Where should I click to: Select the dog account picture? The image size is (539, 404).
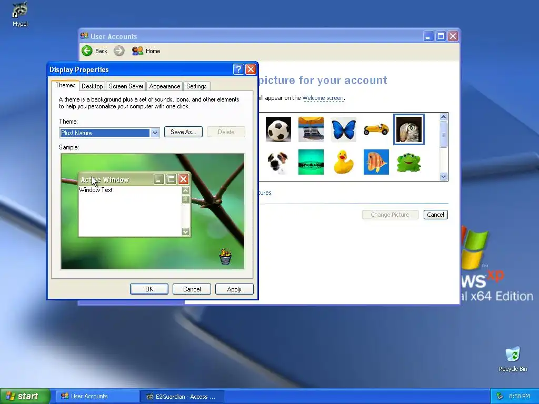tap(278, 162)
